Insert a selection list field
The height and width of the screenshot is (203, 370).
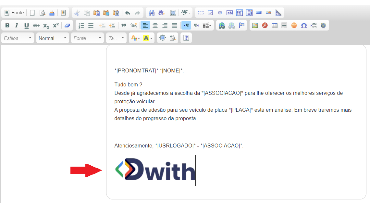249,13
